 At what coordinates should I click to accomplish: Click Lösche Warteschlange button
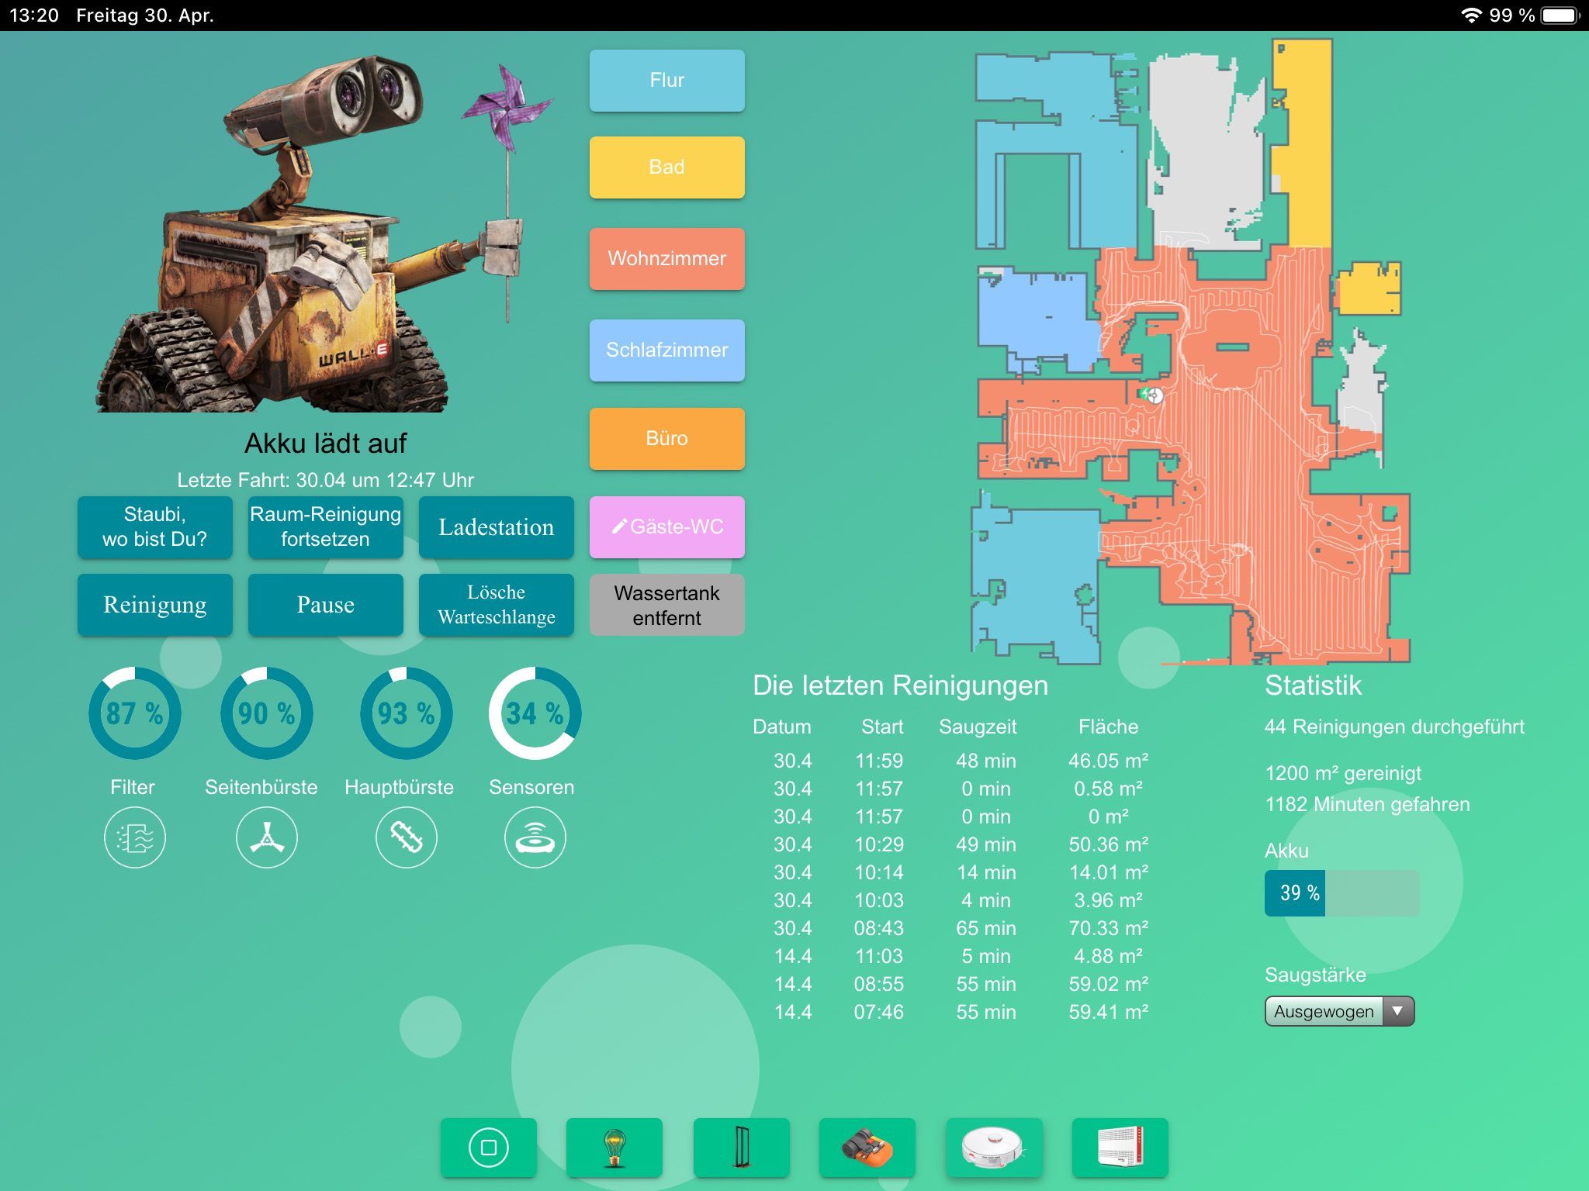(x=496, y=605)
